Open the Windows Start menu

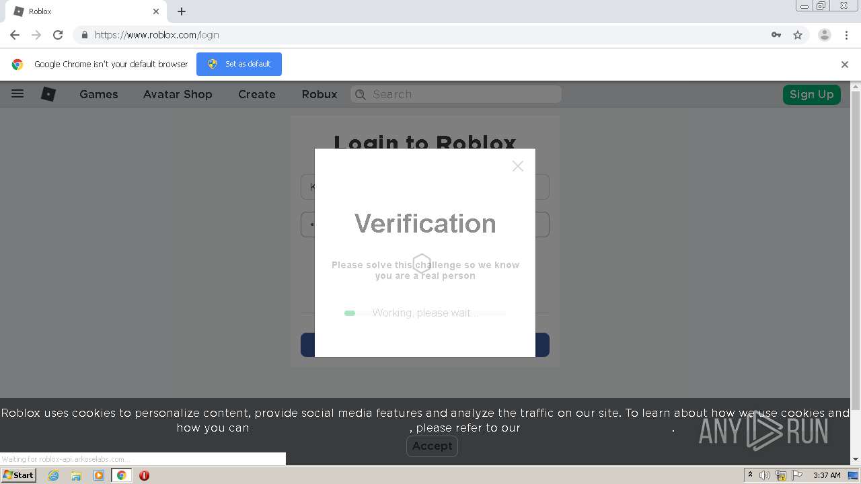pos(19,475)
